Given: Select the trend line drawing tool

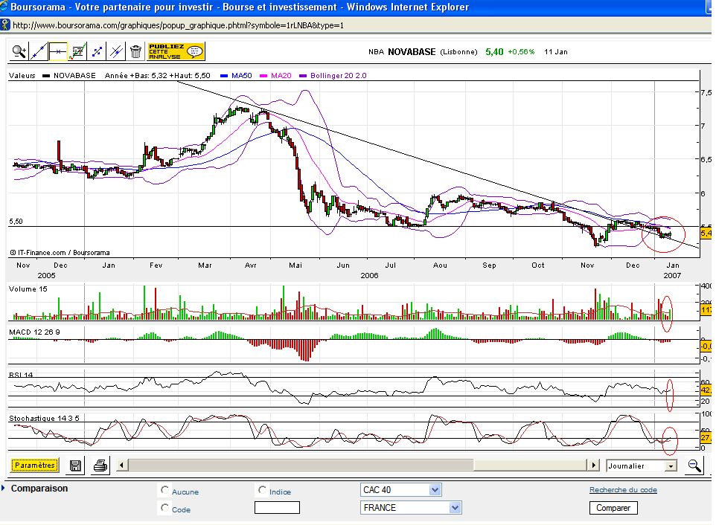Looking at the screenshot, I should pyautogui.click(x=39, y=51).
